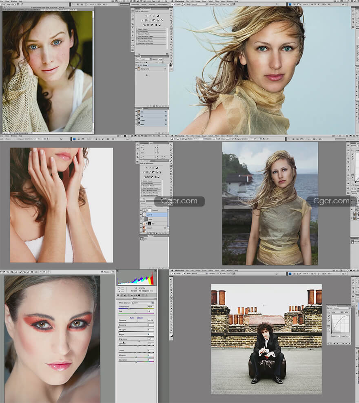The image size is (359, 403).
Task: Toggle the highlight clipping warning on the histogram
Action: (155, 271)
